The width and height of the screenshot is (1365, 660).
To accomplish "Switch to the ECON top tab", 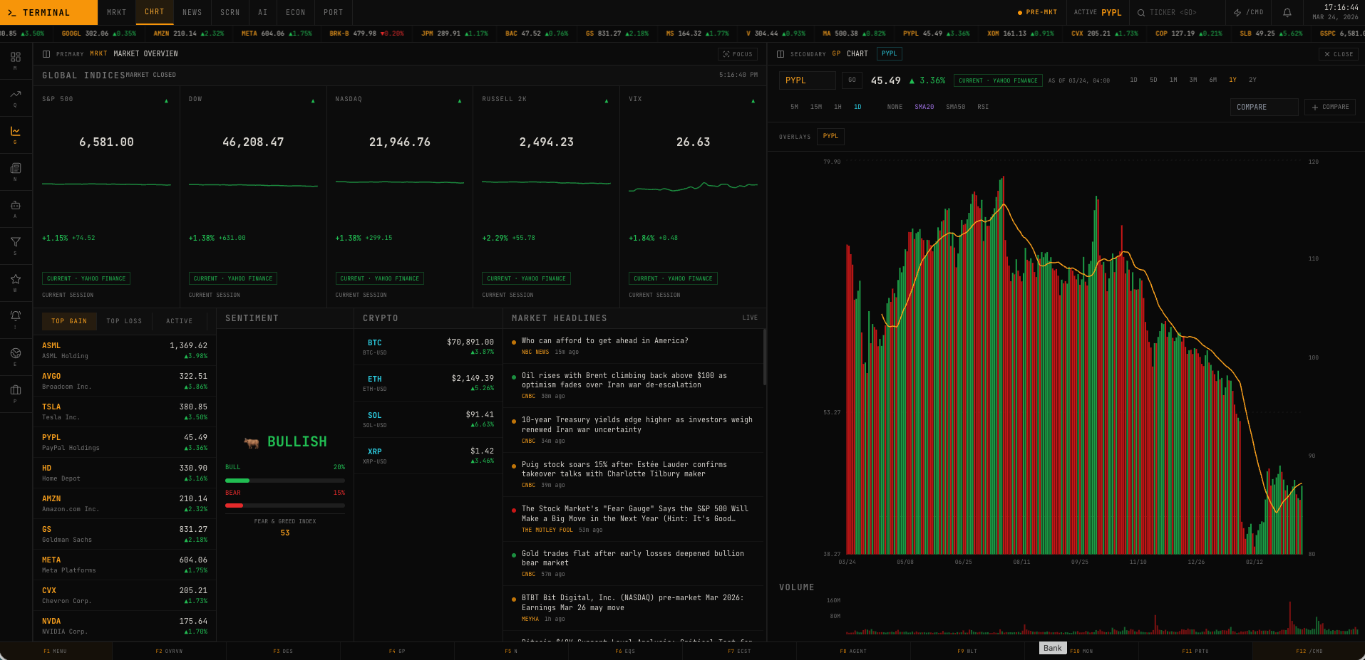I will pos(295,12).
